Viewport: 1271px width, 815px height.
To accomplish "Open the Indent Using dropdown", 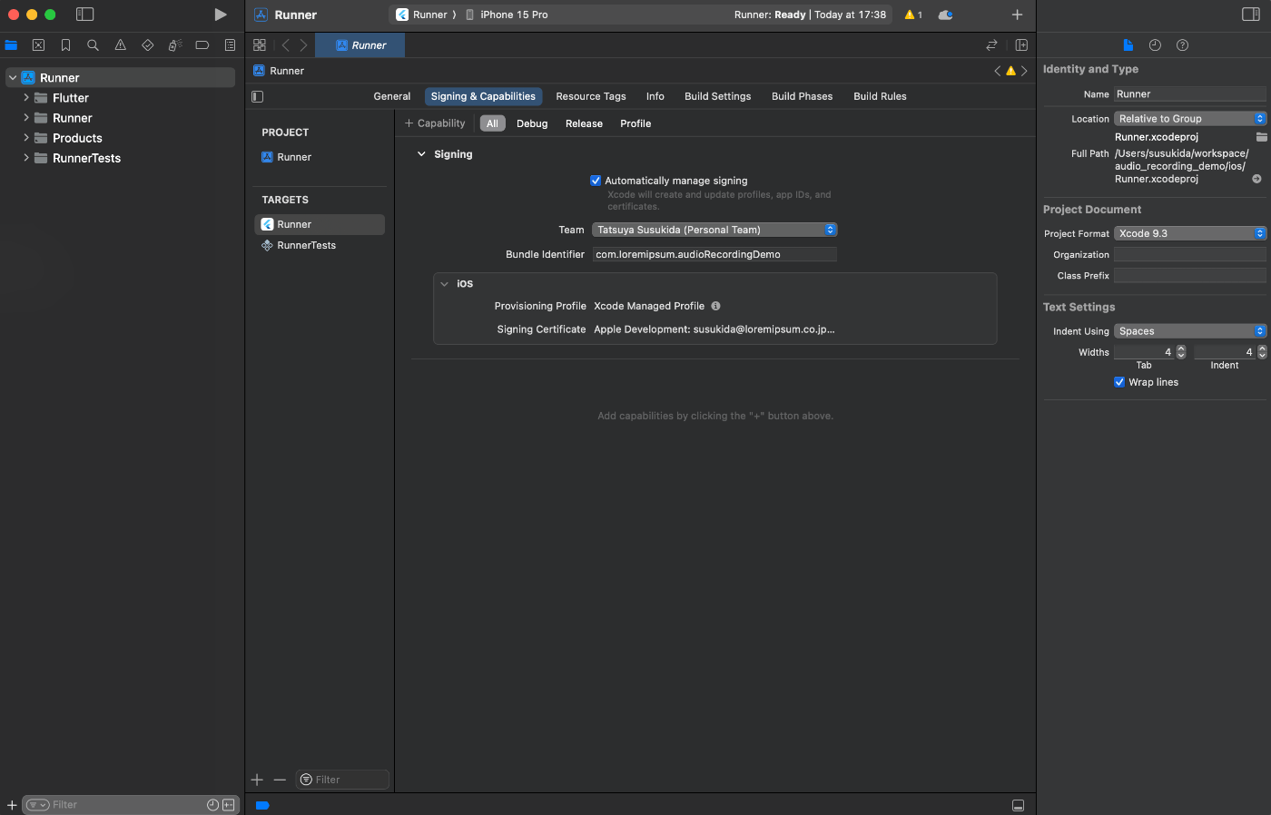I will coord(1189,331).
